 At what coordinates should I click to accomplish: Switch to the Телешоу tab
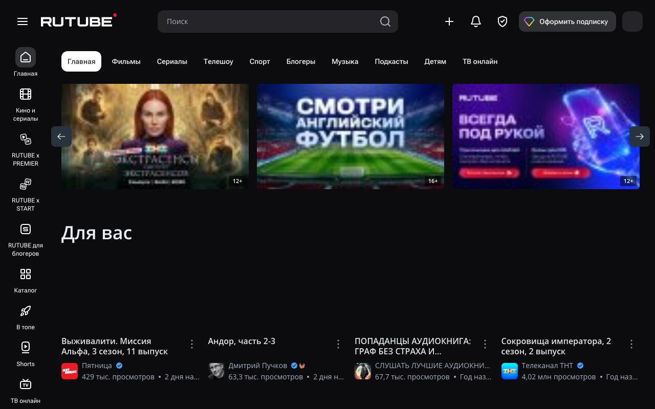pyautogui.click(x=218, y=61)
